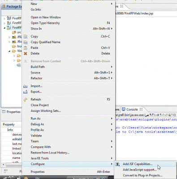
Task: Choose Go Into
Action: pyautogui.click(x=69, y=9)
